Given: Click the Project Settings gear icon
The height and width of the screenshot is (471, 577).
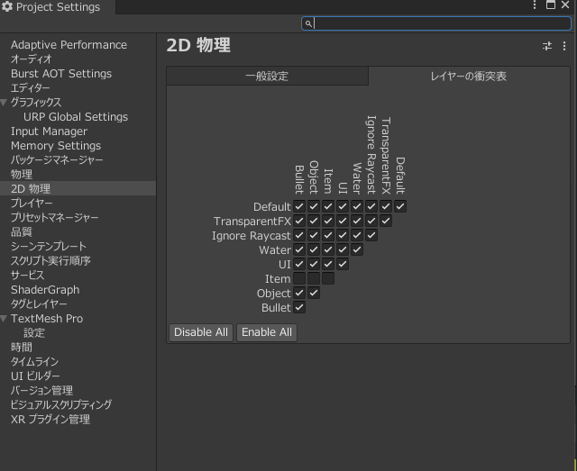Looking at the screenshot, I should pyautogui.click(x=7, y=6).
